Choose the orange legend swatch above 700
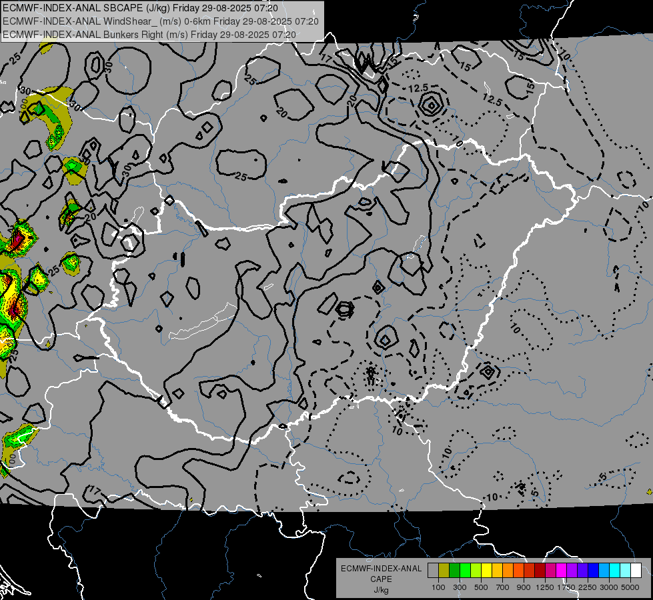 pos(508,571)
